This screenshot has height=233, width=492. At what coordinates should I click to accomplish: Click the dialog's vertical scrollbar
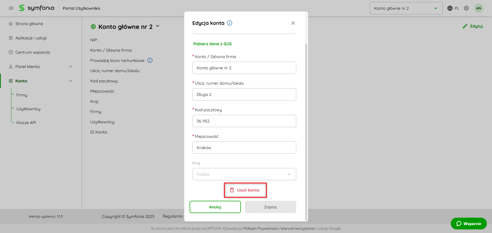(306, 128)
